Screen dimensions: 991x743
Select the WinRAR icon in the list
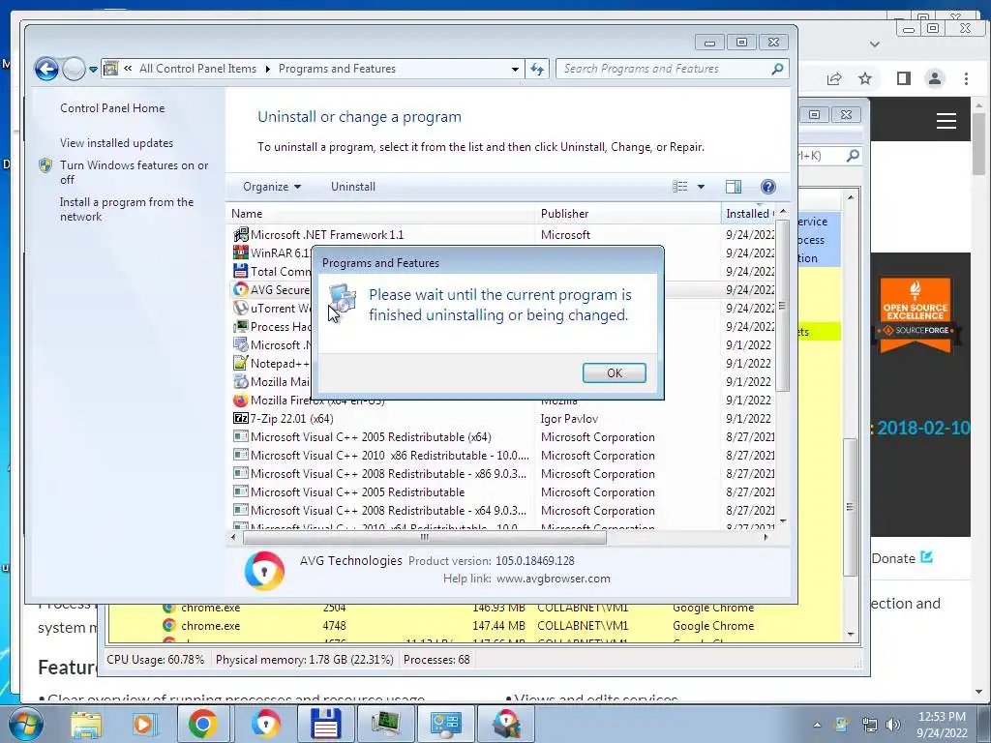click(x=240, y=253)
